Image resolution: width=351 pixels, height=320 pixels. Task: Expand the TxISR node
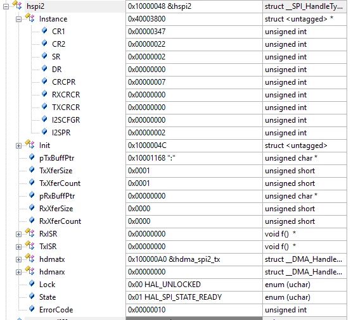[19, 247]
